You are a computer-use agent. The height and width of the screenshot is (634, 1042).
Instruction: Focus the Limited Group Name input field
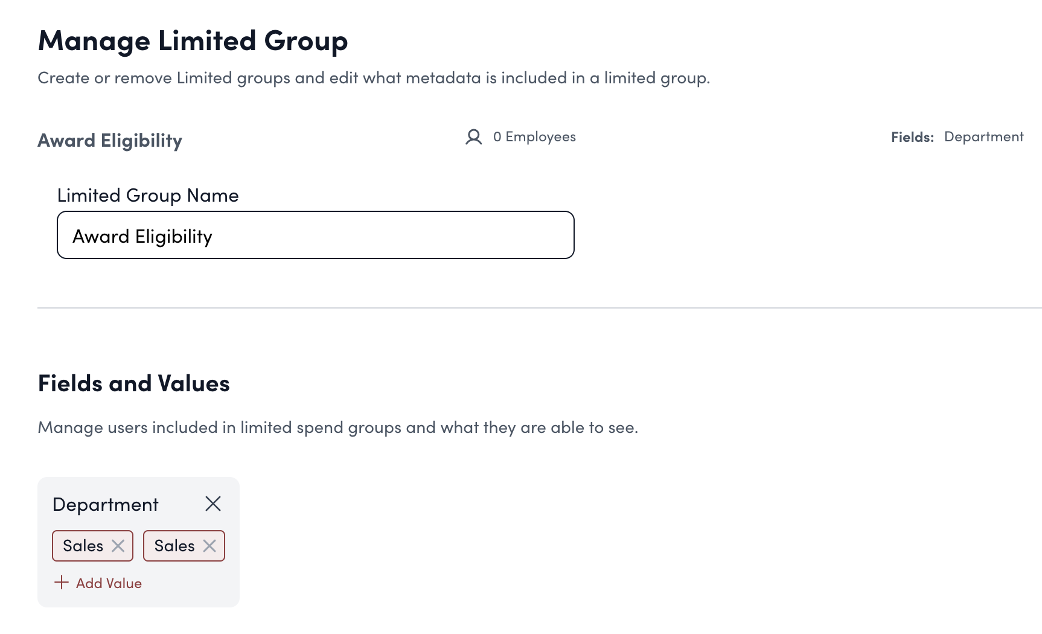click(315, 235)
